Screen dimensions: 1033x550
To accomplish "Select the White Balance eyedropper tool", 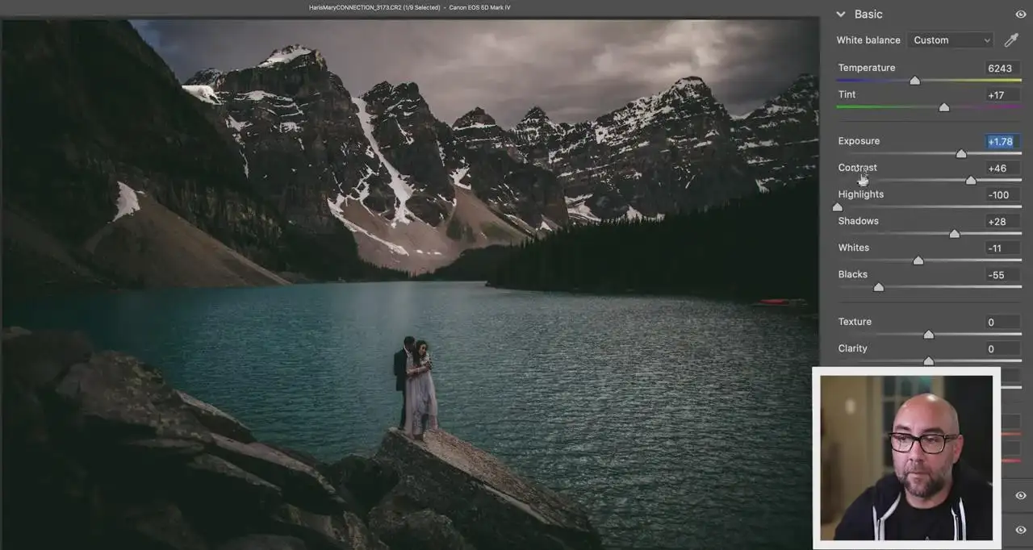I will click(1010, 40).
